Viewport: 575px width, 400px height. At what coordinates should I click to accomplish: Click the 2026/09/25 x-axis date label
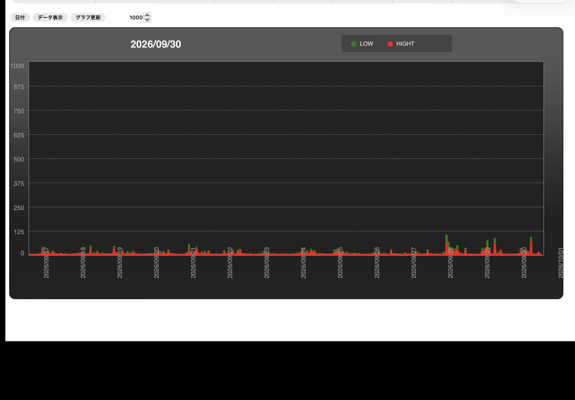pos(340,263)
